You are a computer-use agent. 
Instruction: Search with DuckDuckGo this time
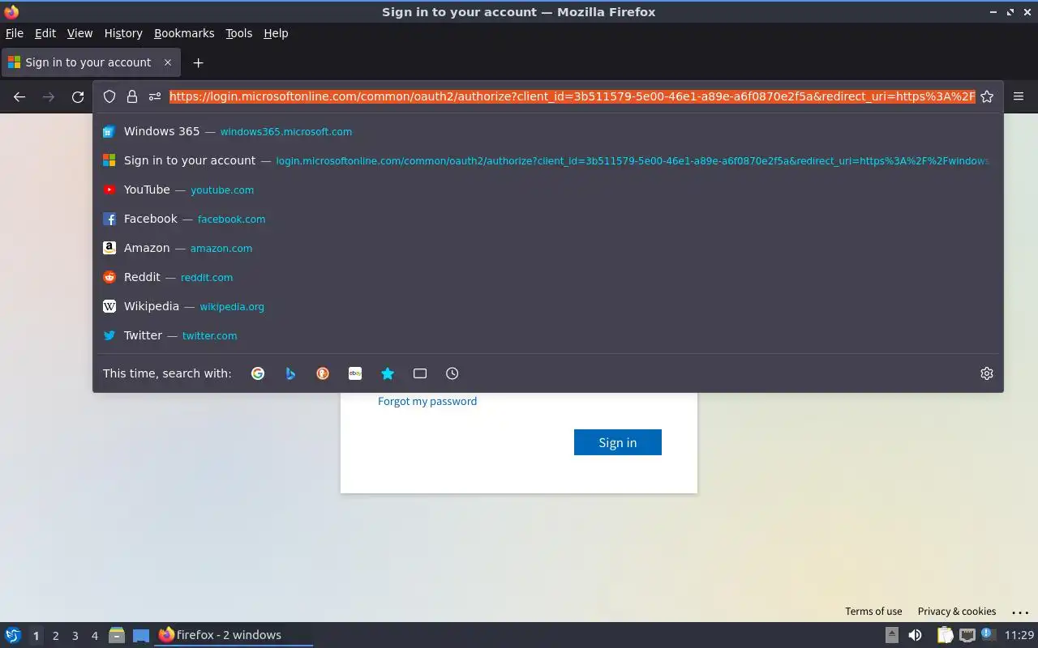click(323, 373)
